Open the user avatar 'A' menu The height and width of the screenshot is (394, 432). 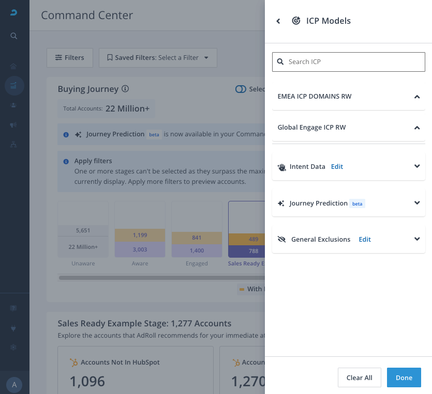pos(14,385)
